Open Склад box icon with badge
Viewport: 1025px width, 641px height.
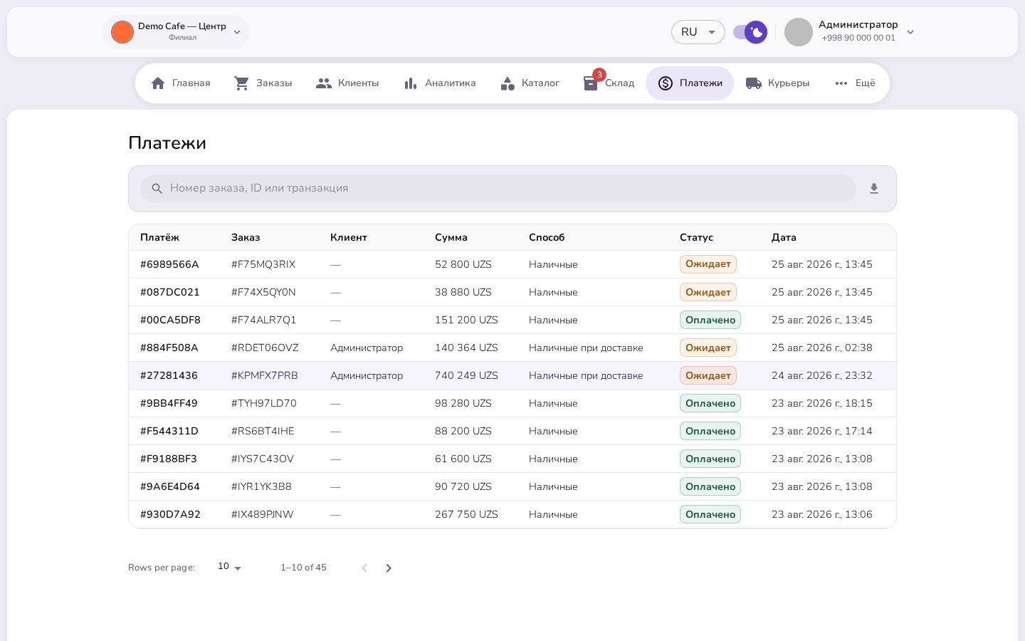point(591,83)
